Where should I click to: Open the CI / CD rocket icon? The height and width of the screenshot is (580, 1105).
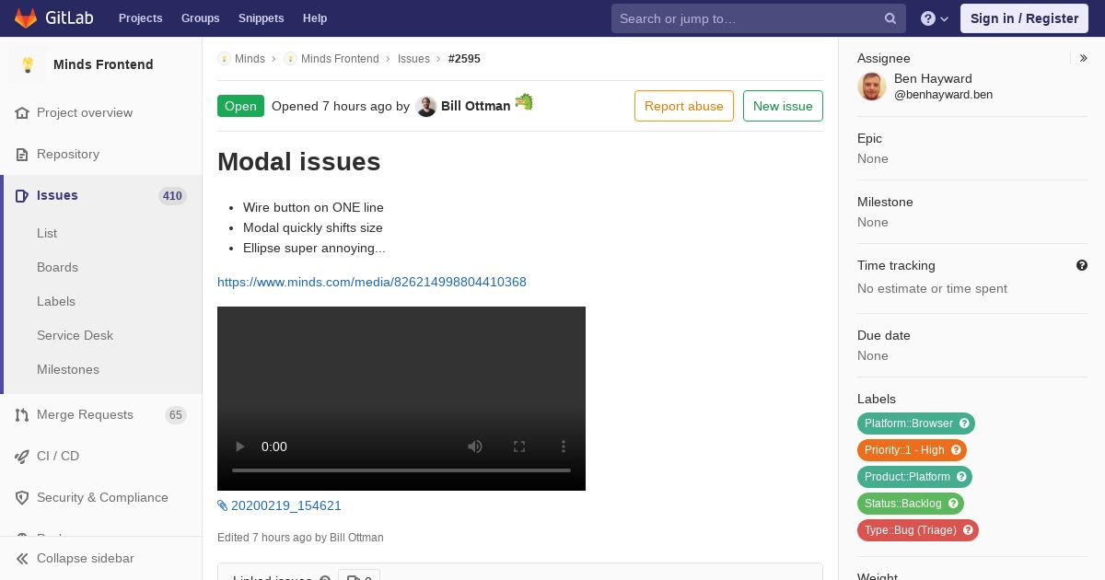pyautogui.click(x=22, y=457)
